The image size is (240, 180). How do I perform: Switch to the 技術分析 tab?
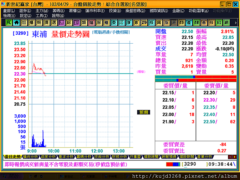pyautogui.click(x=102, y=156)
